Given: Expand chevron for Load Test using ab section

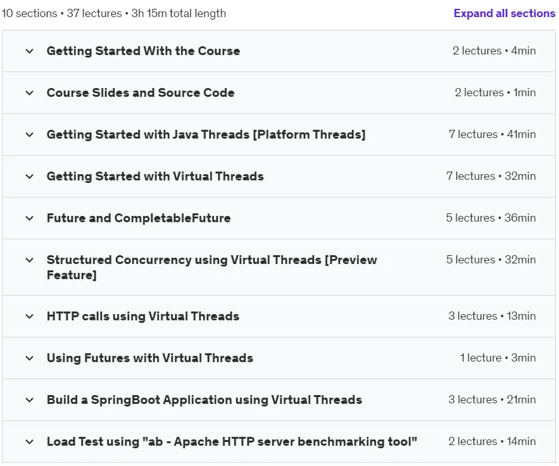Looking at the screenshot, I should [x=30, y=442].
